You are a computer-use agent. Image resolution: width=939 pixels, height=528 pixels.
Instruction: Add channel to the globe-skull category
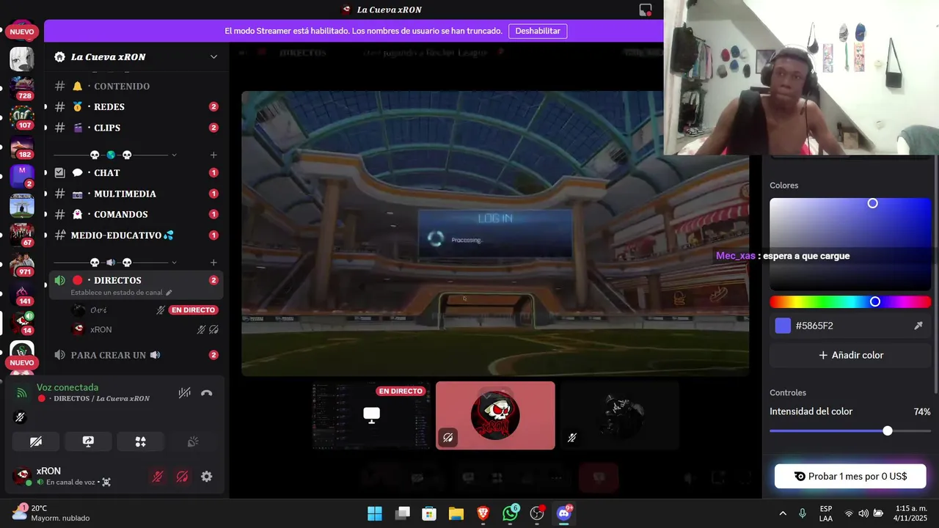pos(213,155)
